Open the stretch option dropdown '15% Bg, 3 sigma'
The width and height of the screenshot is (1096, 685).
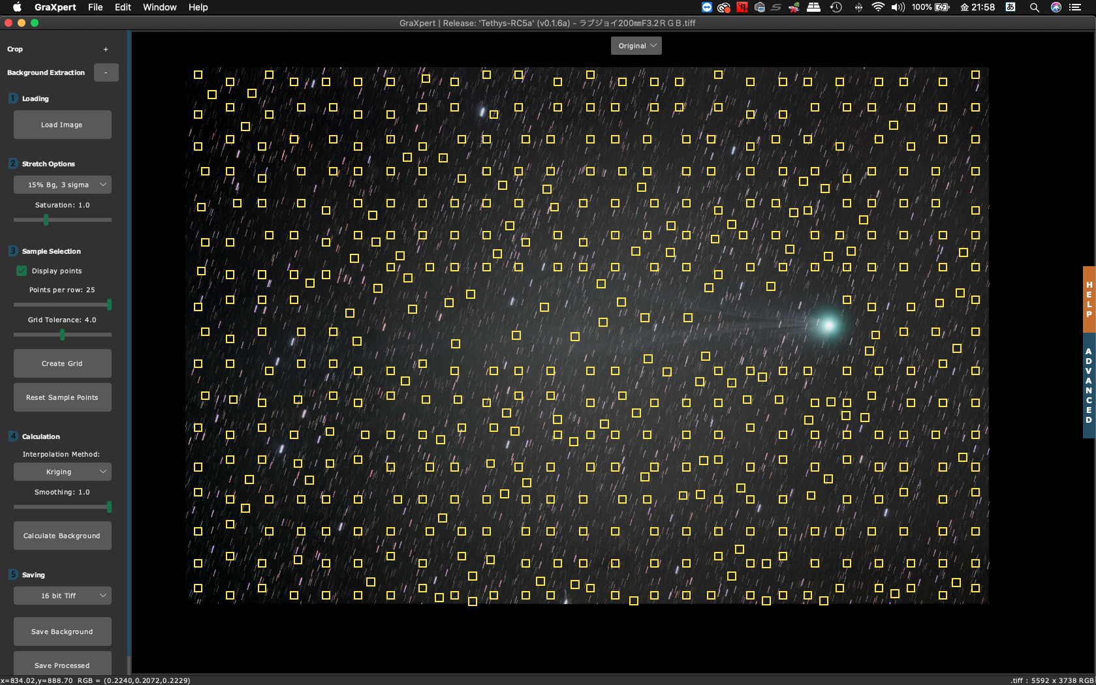pyautogui.click(x=63, y=185)
